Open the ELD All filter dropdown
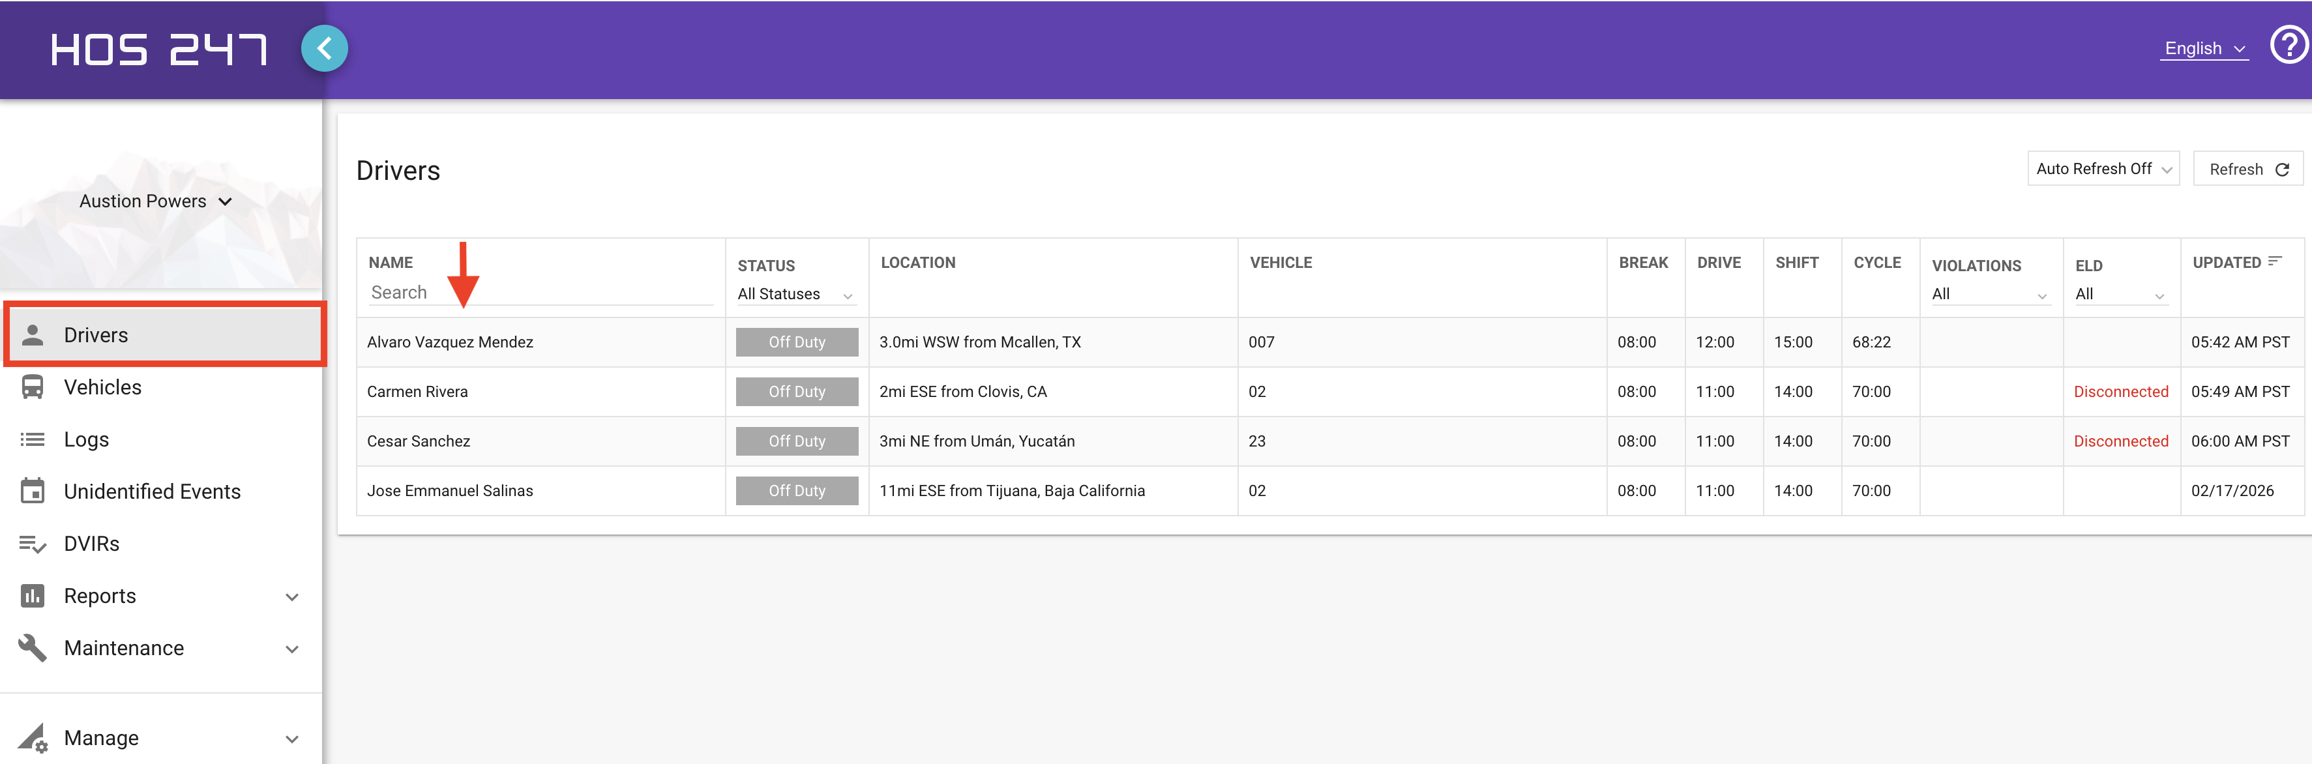This screenshot has width=2312, height=764. 2121,295
